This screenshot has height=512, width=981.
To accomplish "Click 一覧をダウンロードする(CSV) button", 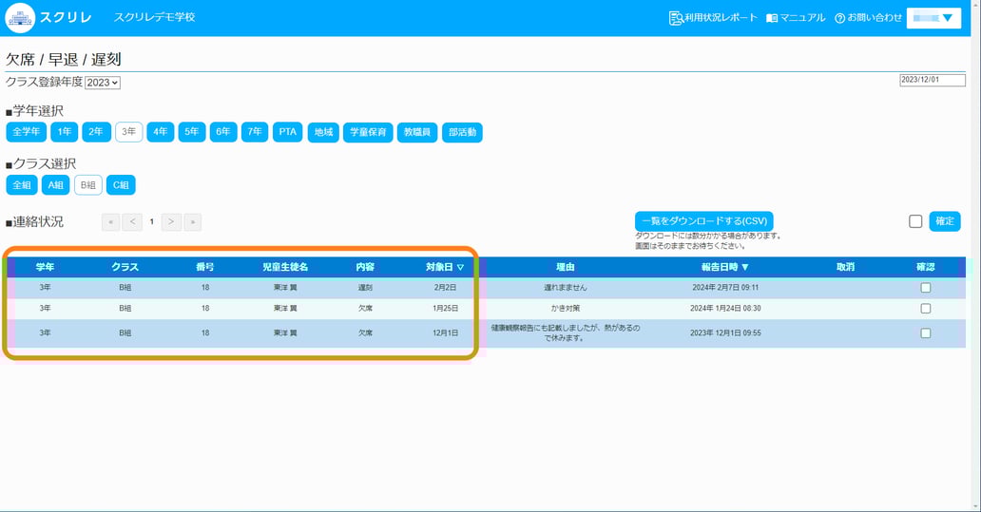I will coord(703,221).
